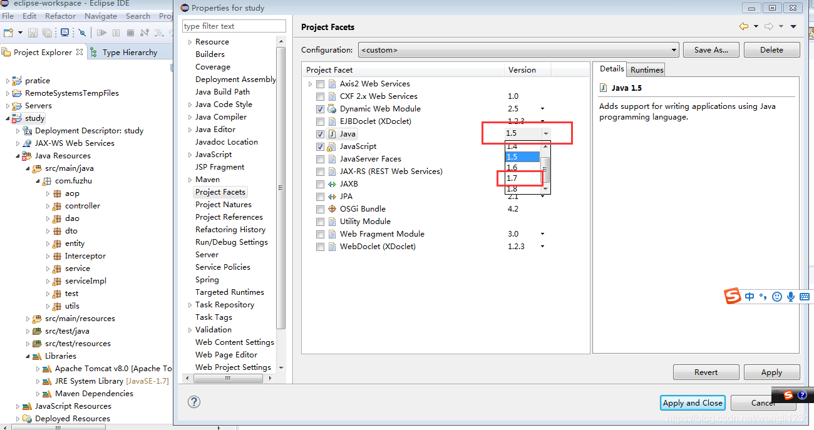The width and height of the screenshot is (814, 430).
Task: Enable the Utility Module facet checkbox
Action: 321,222
